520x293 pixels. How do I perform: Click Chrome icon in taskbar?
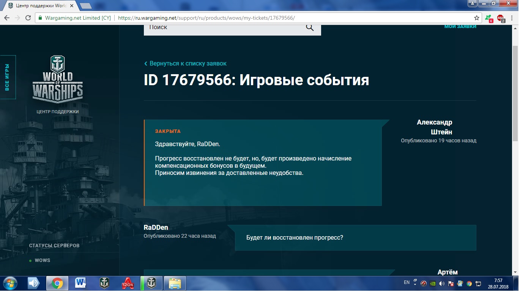(x=57, y=283)
